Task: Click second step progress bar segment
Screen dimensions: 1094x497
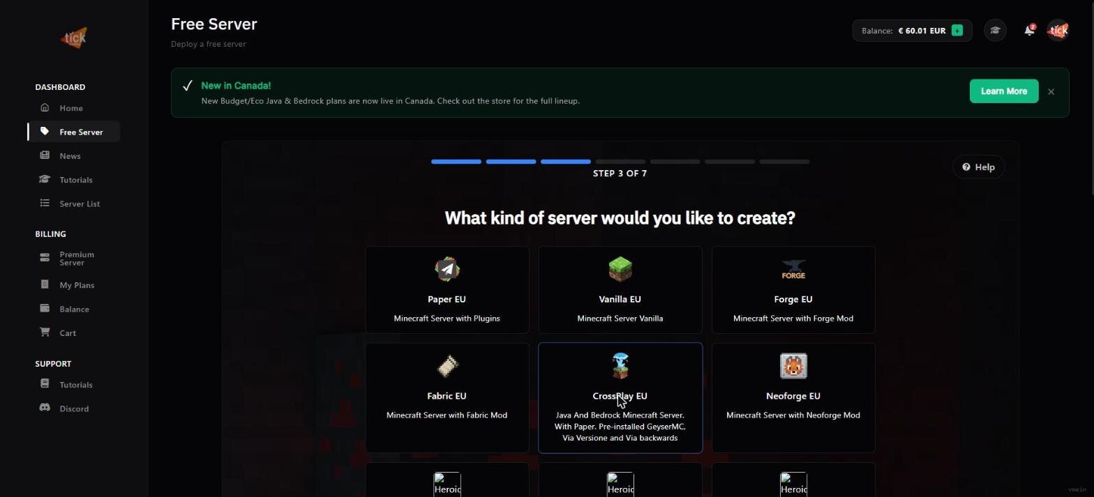Action: point(511,162)
